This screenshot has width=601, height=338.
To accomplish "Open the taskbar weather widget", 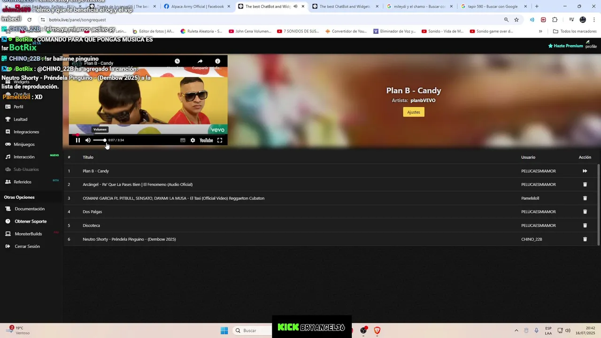I will (x=19, y=330).
